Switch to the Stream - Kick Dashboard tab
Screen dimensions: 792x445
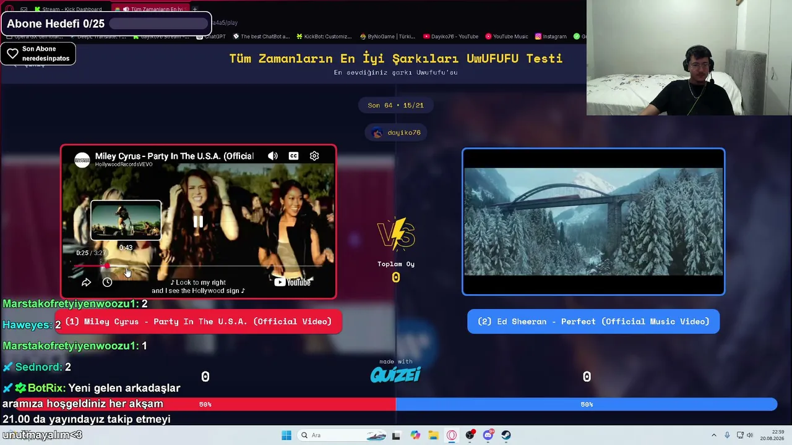(x=69, y=9)
